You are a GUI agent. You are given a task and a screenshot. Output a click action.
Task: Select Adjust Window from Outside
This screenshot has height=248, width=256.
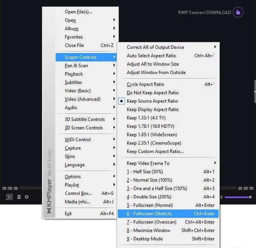[x=168, y=72]
